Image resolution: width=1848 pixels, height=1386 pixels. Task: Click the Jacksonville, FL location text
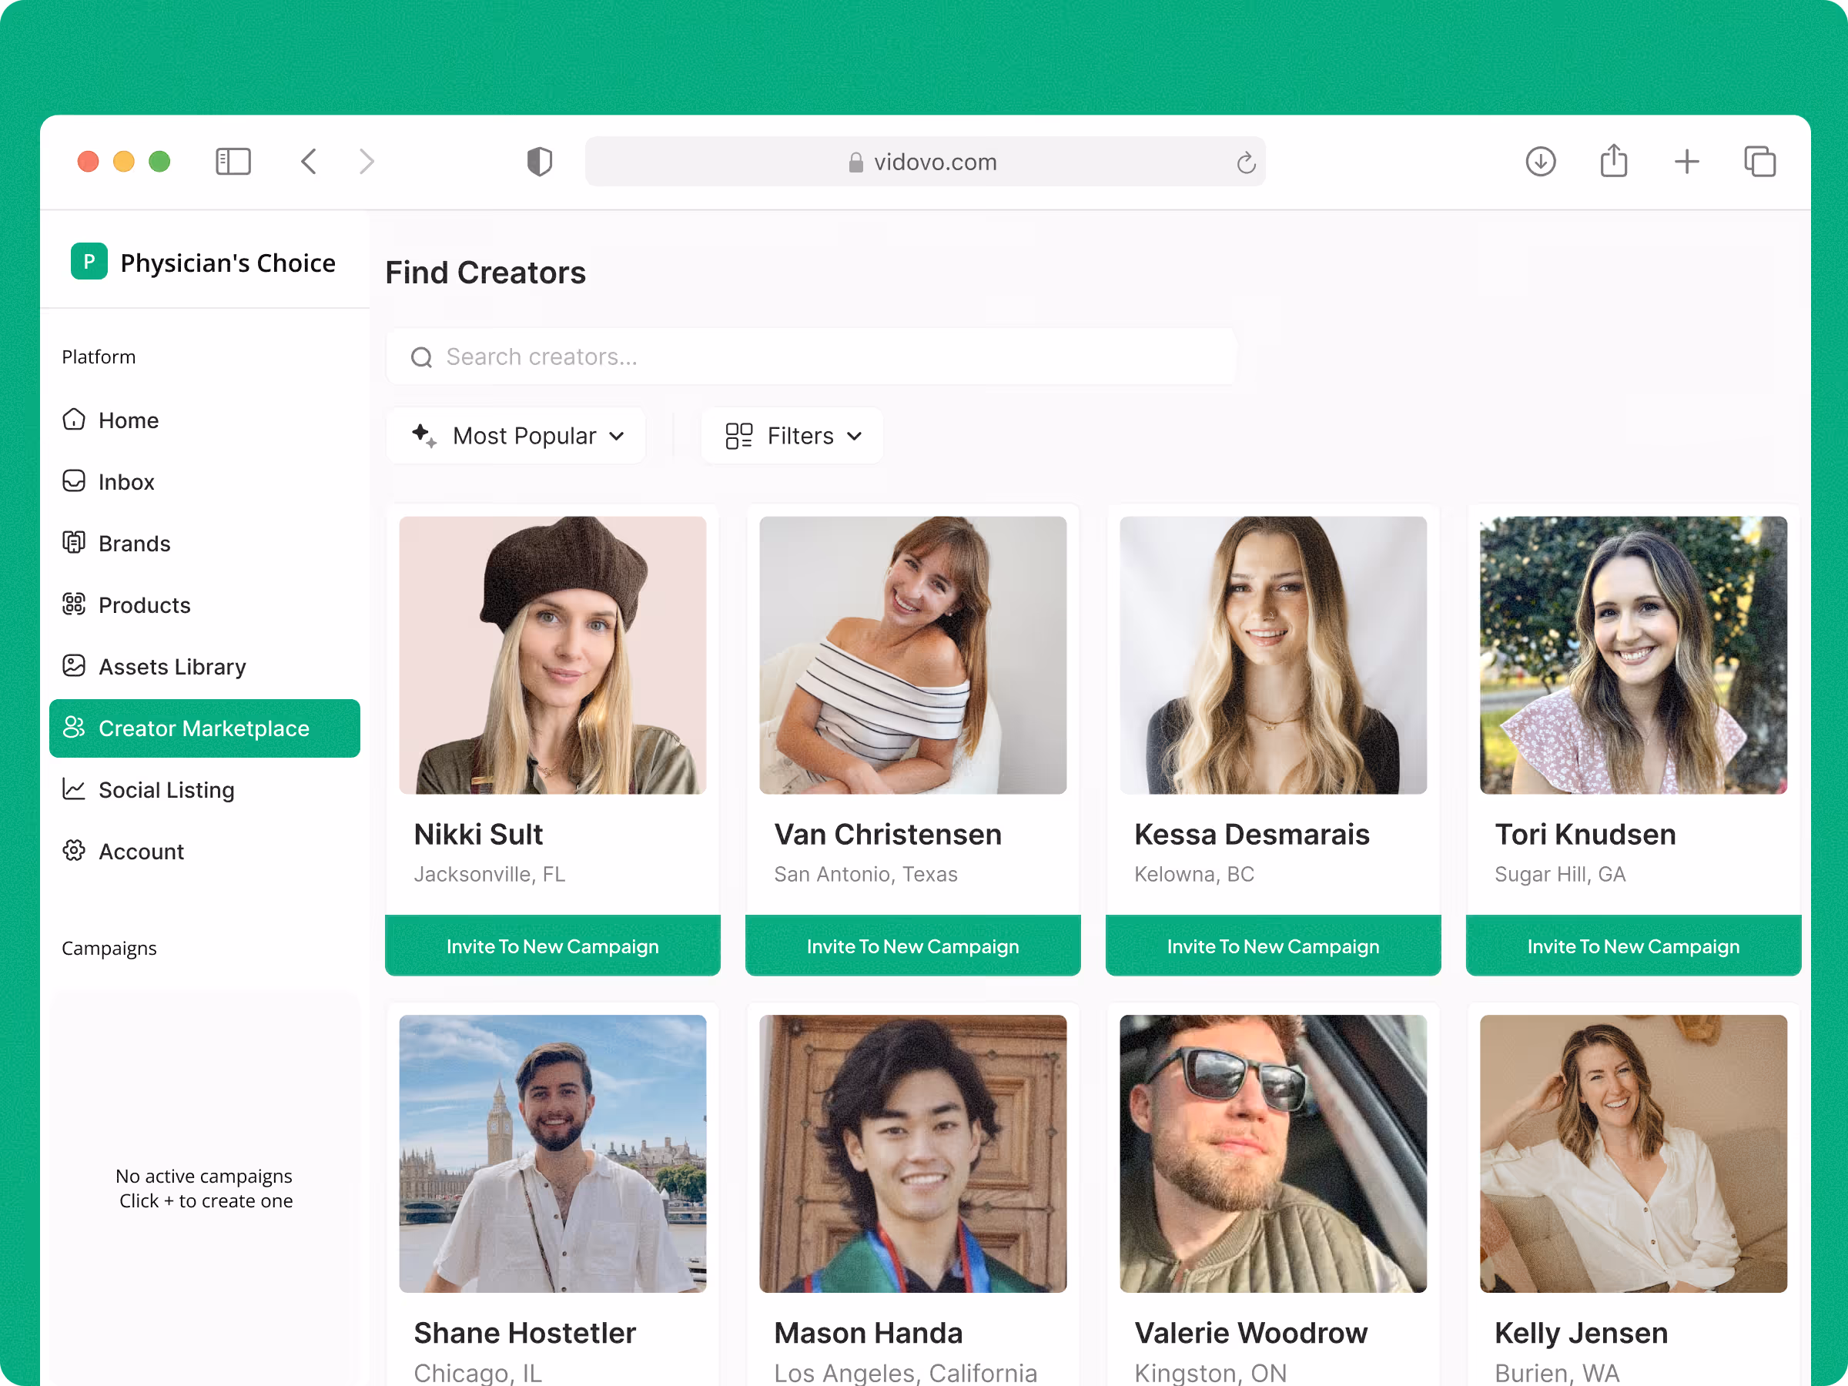click(x=490, y=874)
